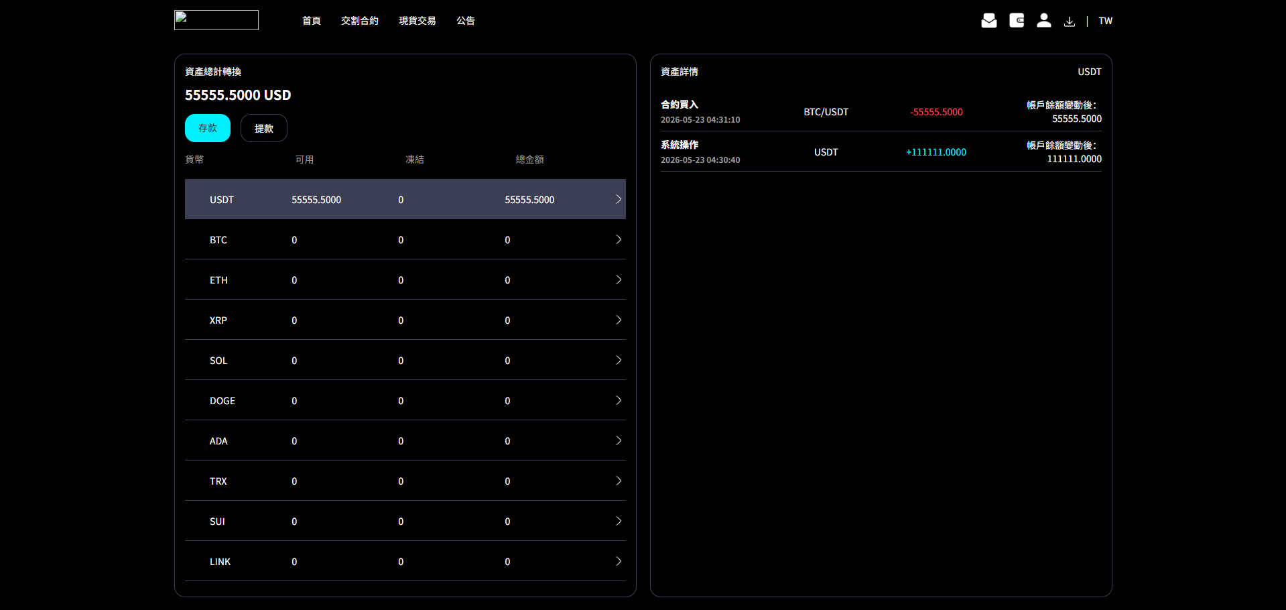Select the DOGE currency label

point(222,401)
